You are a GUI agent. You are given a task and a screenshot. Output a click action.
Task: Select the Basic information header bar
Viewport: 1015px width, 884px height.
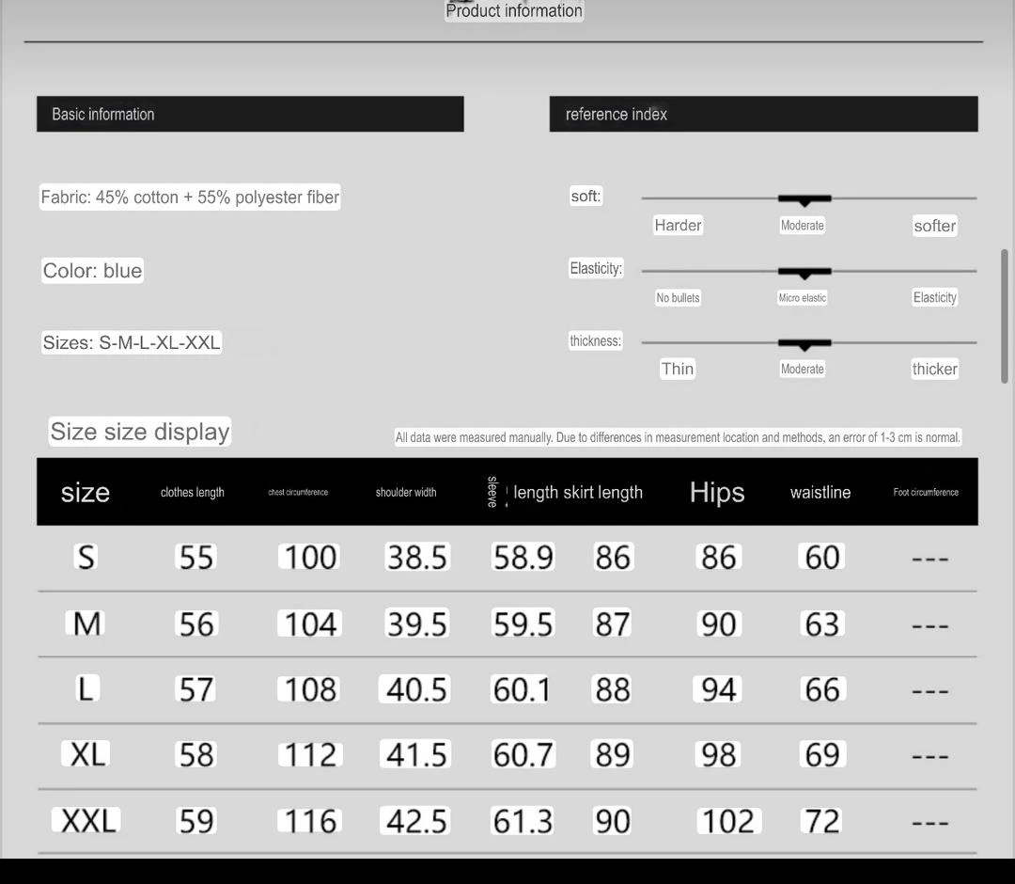pos(250,114)
